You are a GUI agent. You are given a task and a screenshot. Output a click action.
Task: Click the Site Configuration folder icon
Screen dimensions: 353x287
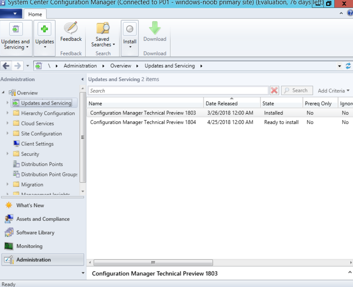coord(16,133)
